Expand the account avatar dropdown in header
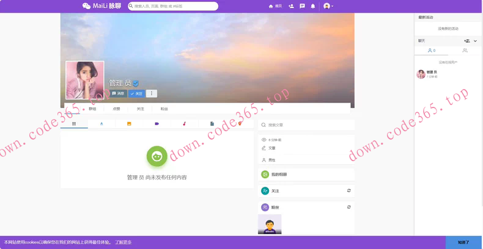This screenshot has height=249, width=483. click(x=328, y=6)
